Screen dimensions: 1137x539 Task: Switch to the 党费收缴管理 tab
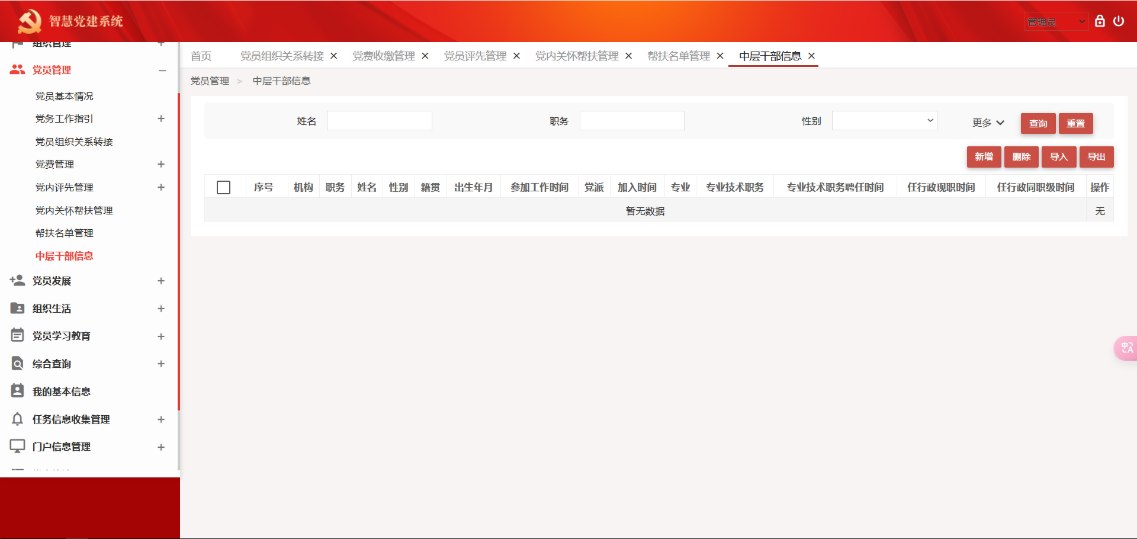click(x=384, y=56)
